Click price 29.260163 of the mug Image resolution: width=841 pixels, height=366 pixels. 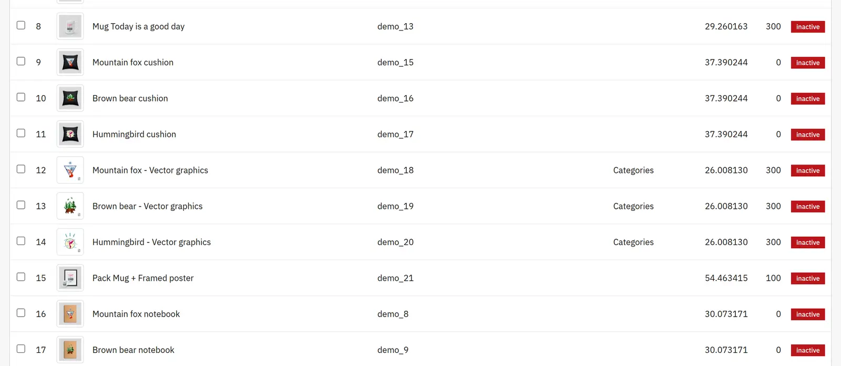click(x=726, y=26)
